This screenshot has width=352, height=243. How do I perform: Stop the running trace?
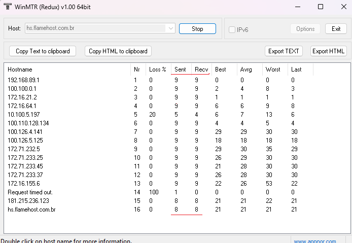[197, 29]
